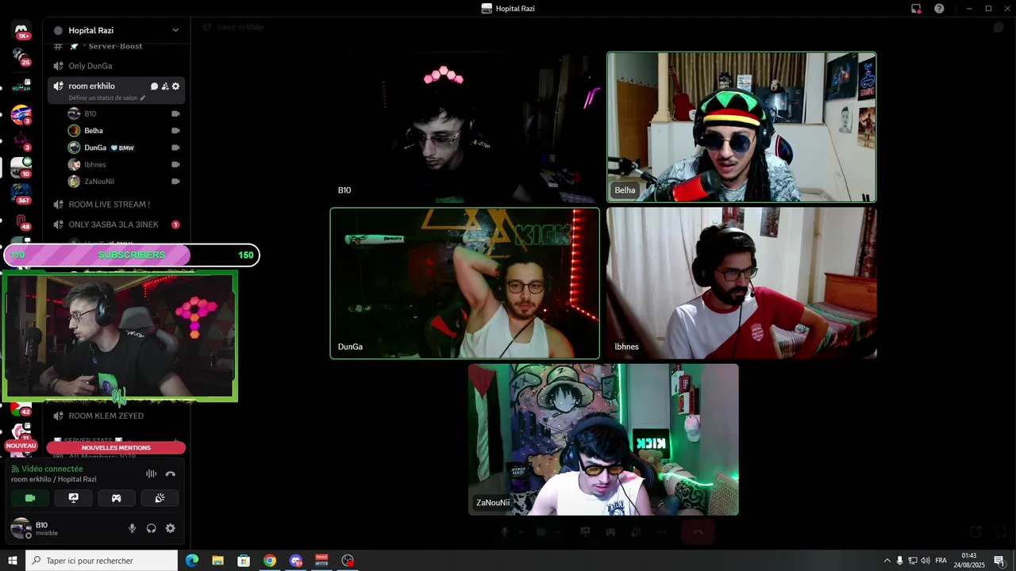Toggle the taskbar volume speaker icon
The width and height of the screenshot is (1016, 571).
(926, 561)
